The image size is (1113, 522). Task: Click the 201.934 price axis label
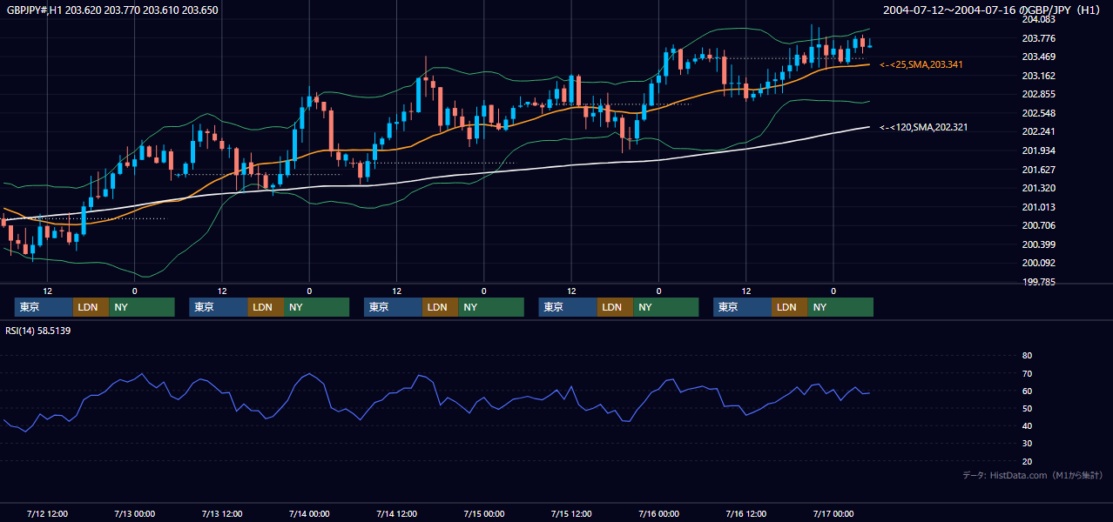[x=1039, y=151]
